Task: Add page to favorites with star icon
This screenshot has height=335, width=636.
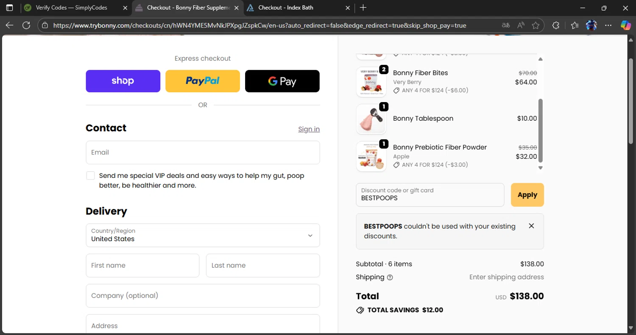Action: (x=536, y=25)
